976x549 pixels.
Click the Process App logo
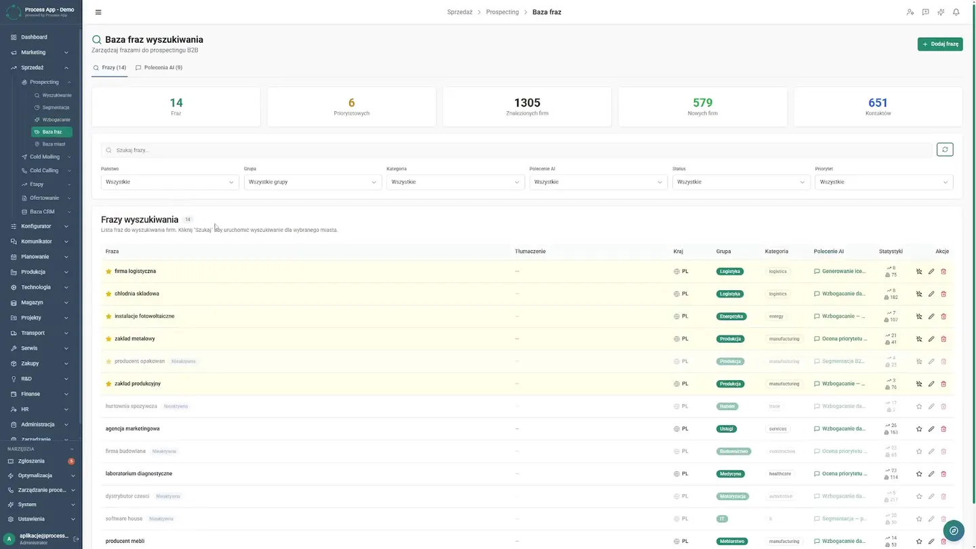[x=14, y=12]
